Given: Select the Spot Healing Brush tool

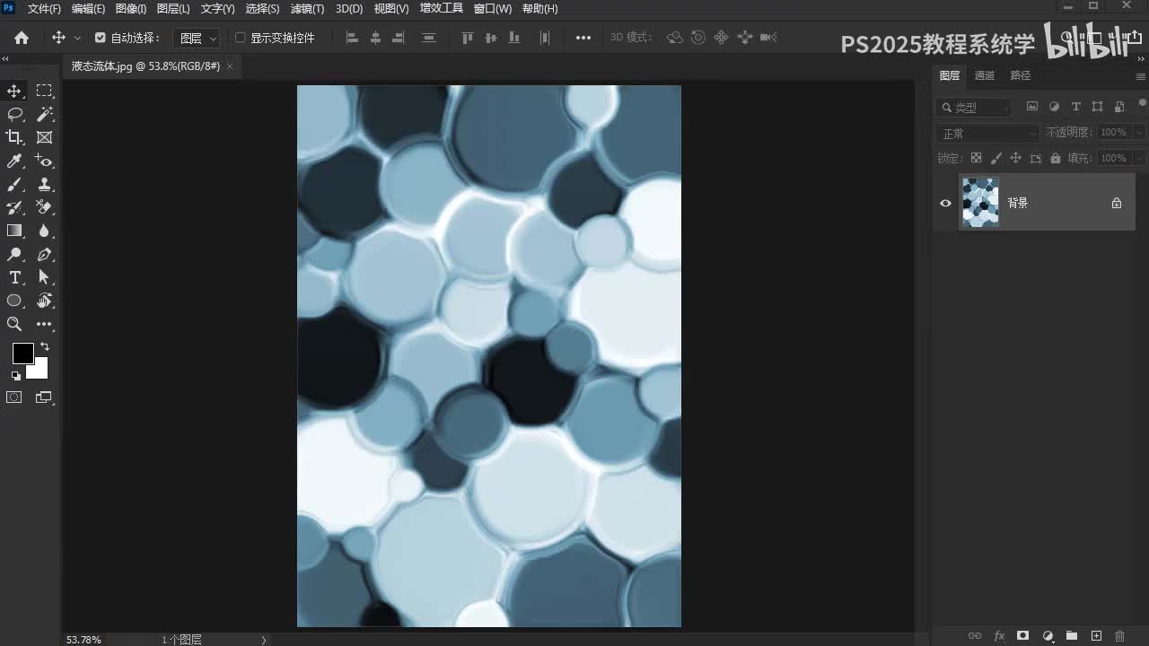Looking at the screenshot, I should pos(44,161).
